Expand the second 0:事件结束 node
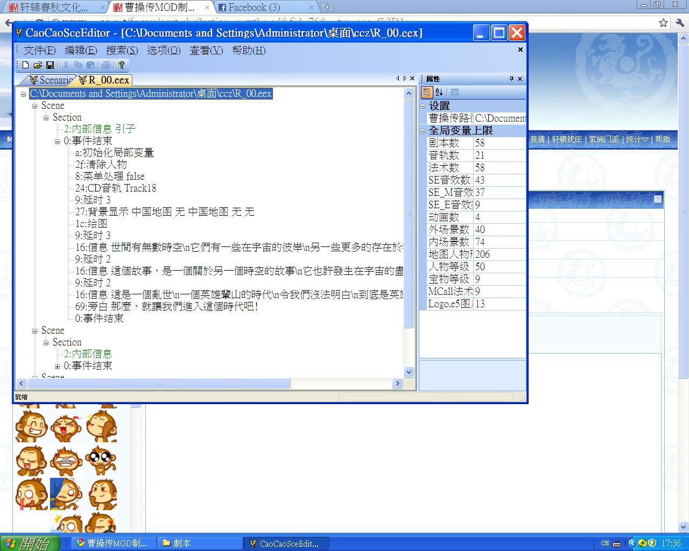 coord(57,366)
